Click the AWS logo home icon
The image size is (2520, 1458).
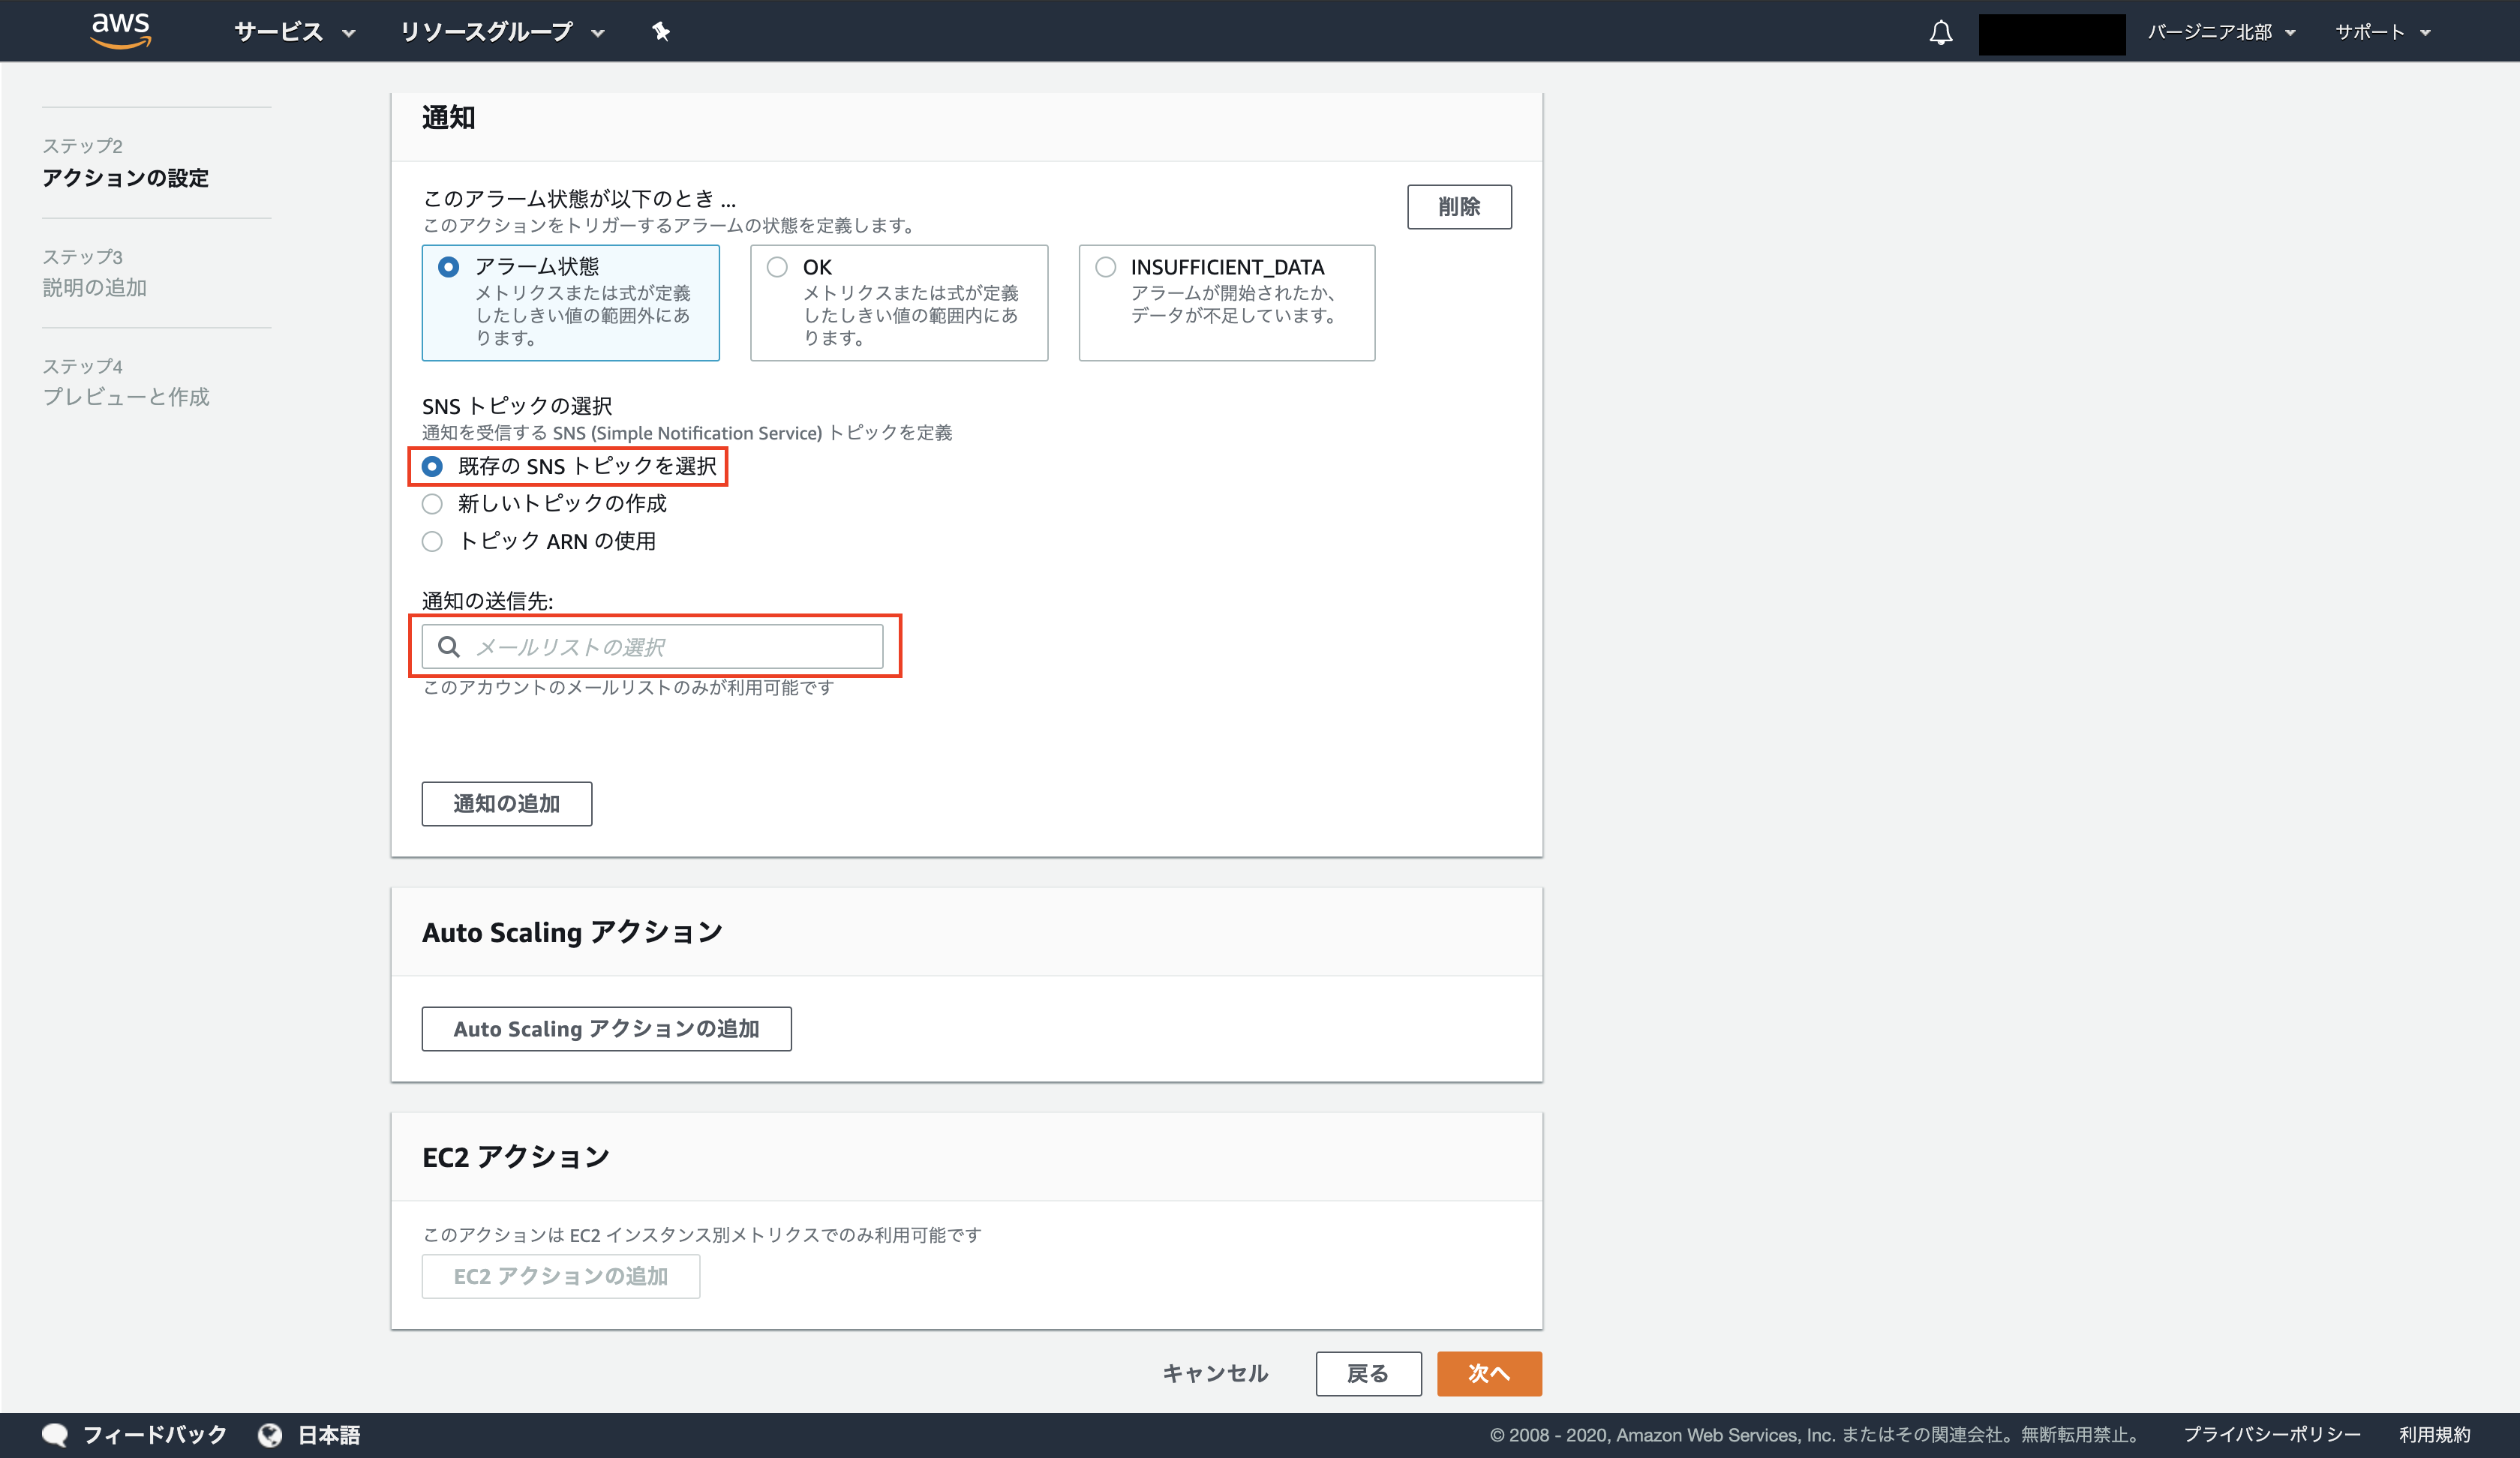[x=120, y=30]
